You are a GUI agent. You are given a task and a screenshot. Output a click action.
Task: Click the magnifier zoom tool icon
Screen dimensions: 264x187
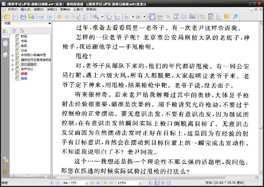pos(96,17)
